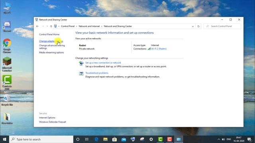Select Network and Sharing Center breadcrumb
The image size is (255, 143).
click(x=118, y=26)
